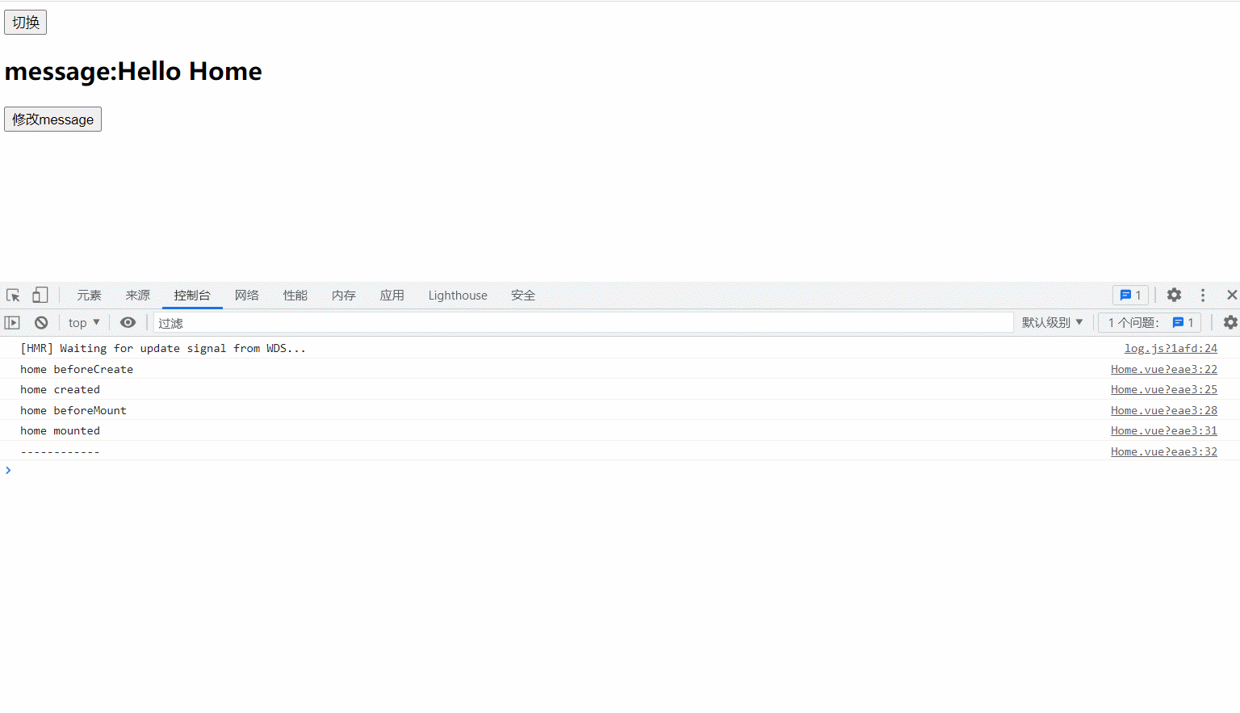Screen dimensions: 1240x713
Task: Show the console sidebar panel icon
Action: [12, 323]
